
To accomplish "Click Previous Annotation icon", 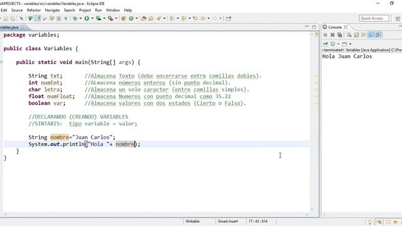I will (x=184, y=18).
